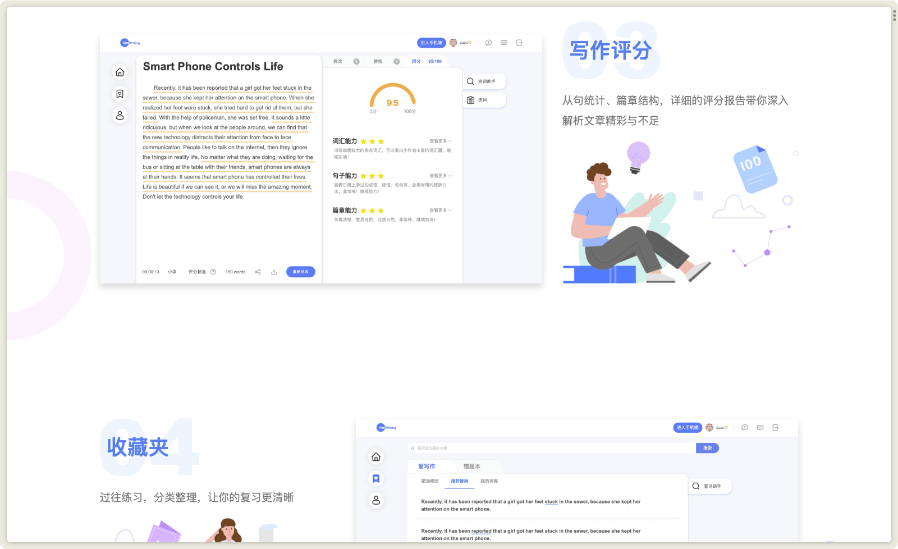Click the help question icon in the scoring screenshot header

488,43
